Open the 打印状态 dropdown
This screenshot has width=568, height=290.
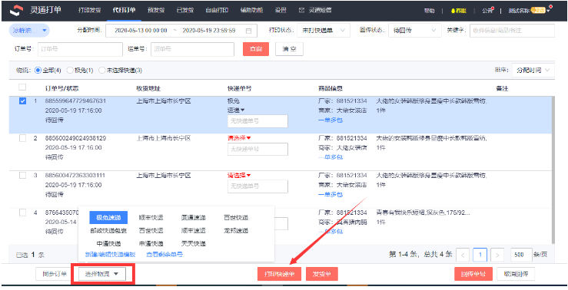tap(324, 31)
